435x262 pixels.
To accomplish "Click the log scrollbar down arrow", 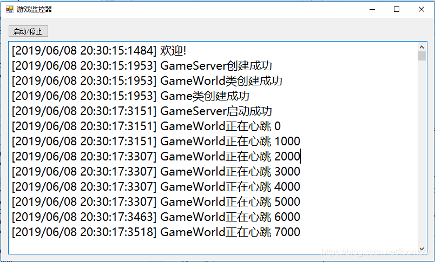I will point(421,248).
